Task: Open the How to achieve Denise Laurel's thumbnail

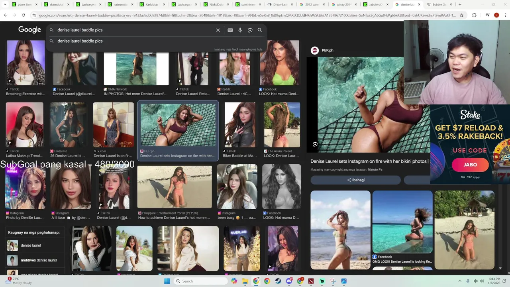Action: [x=175, y=187]
